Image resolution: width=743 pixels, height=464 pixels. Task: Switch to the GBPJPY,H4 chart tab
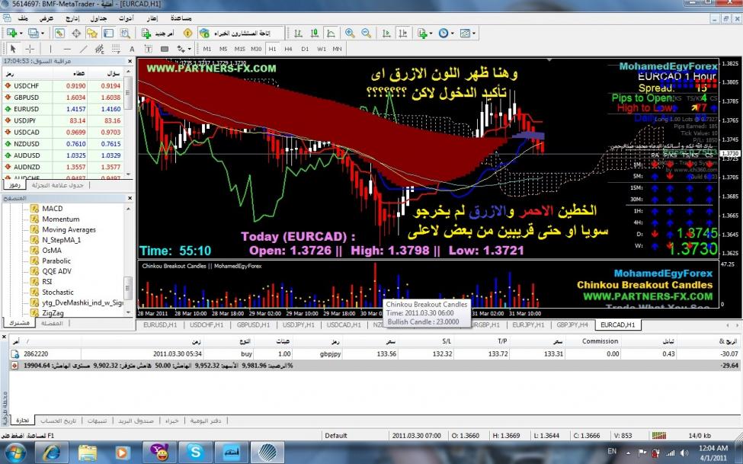click(572, 325)
